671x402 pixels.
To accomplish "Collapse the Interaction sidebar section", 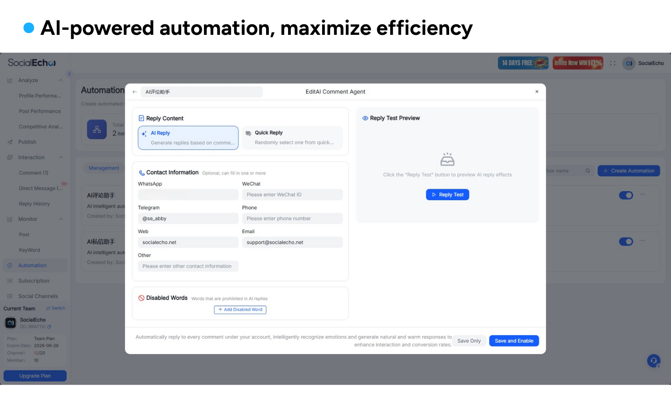I will (x=61, y=157).
